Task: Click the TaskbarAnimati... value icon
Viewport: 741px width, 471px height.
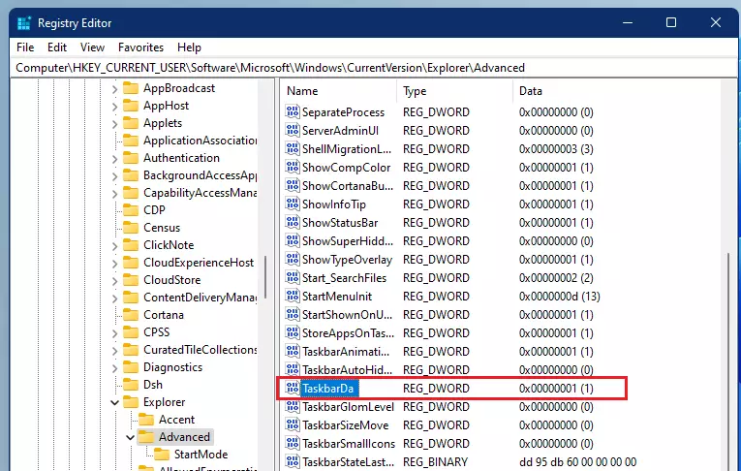Action: click(293, 352)
